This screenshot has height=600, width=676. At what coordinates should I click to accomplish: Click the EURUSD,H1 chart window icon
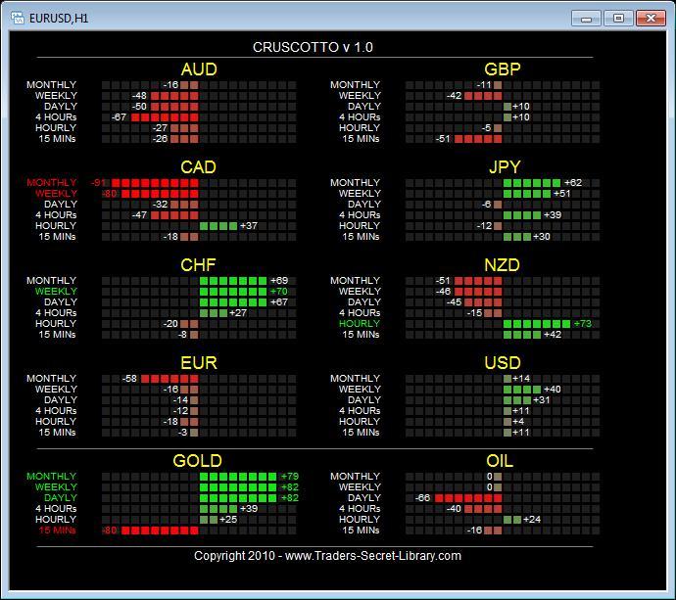[18, 18]
